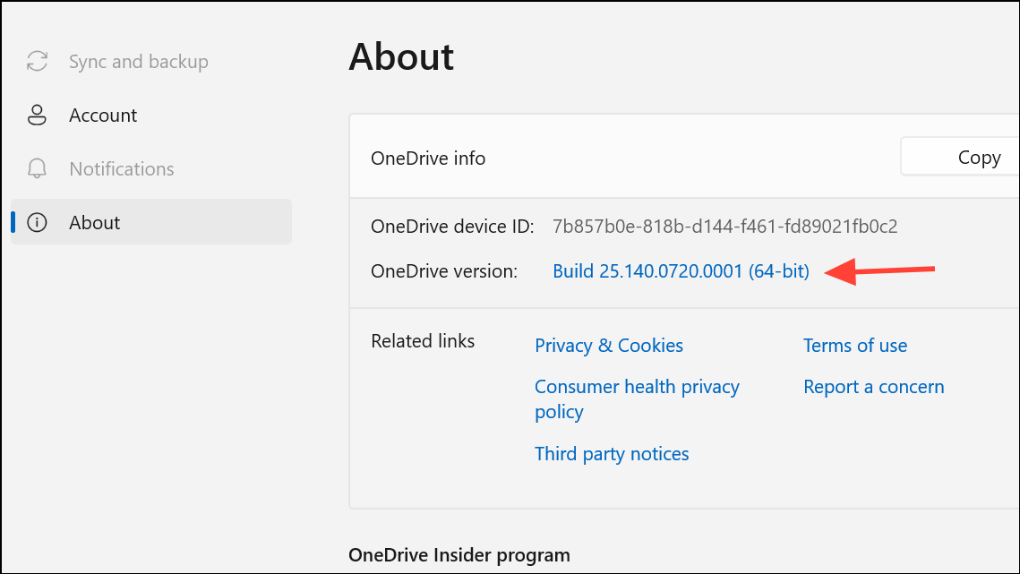
Task: Switch to the Notifications section
Action: pos(121,168)
